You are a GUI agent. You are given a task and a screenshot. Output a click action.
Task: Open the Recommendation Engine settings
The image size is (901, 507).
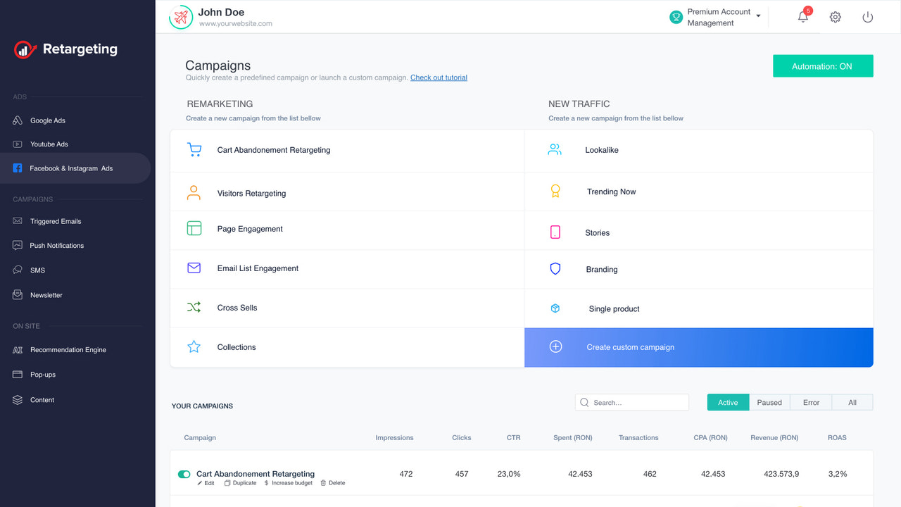pyautogui.click(x=68, y=349)
